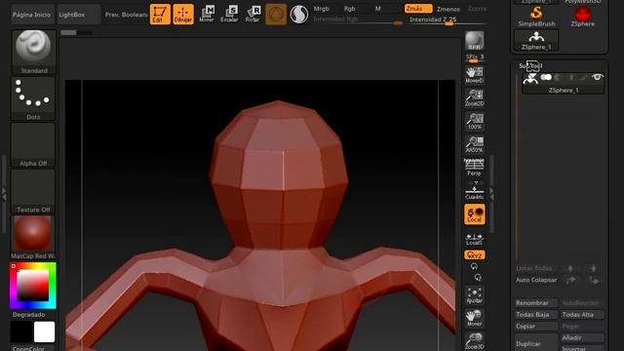Click the BPR render button
Screen dimensions: 624x351
pyautogui.click(x=475, y=41)
